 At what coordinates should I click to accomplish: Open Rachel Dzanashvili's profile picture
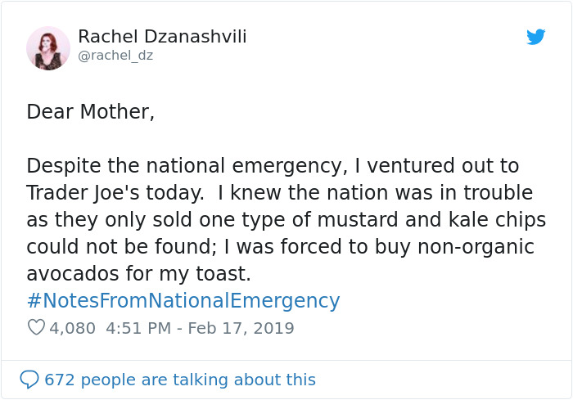(x=47, y=47)
